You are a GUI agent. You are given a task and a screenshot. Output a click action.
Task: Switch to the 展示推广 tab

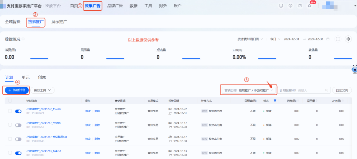click(x=59, y=22)
